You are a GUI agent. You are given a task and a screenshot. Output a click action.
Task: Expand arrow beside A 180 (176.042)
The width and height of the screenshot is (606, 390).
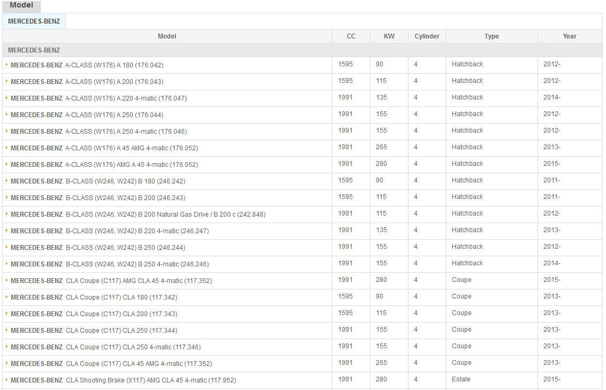click(6, 65)
